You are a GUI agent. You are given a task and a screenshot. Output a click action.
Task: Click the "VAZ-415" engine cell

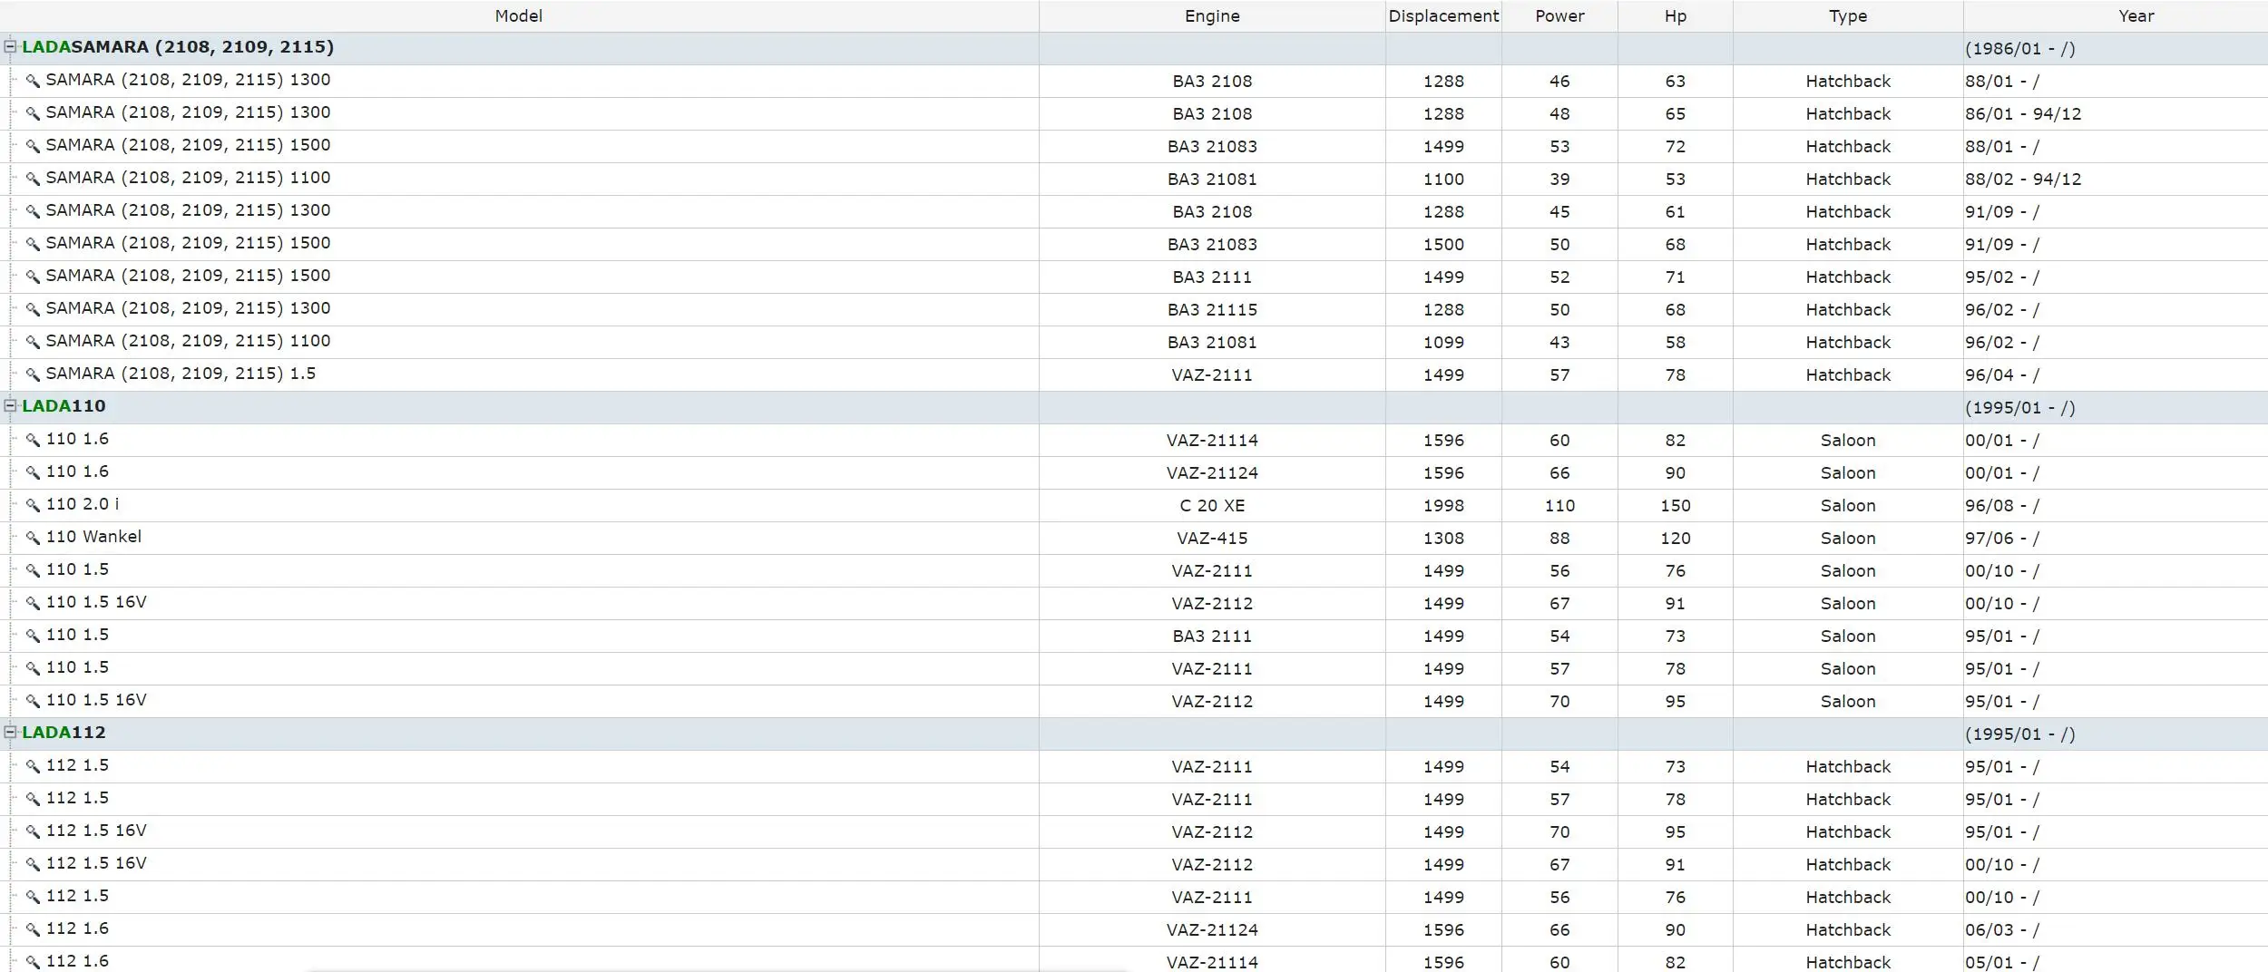[1212, 539]
